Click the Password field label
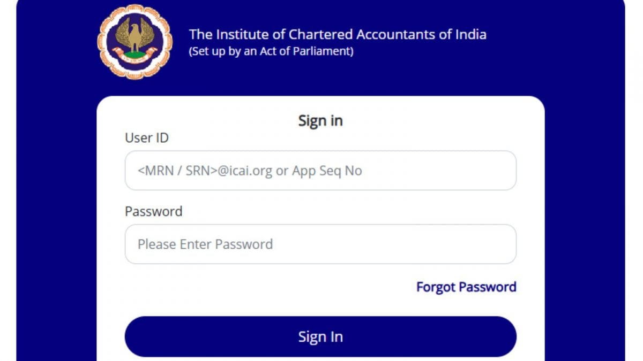This screenshot has height=361, width=643. click(153, 211)
